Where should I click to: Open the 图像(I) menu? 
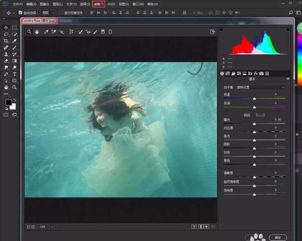[x=45, y=4]
